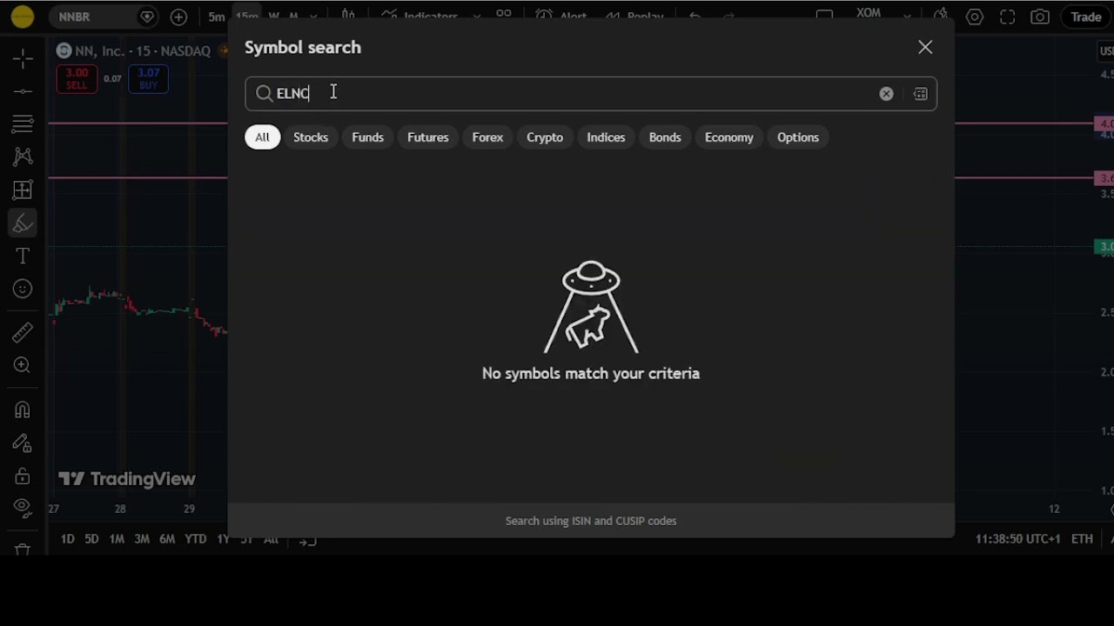
Task: Click the BUY 3.07 button
Action: point(148,78)
